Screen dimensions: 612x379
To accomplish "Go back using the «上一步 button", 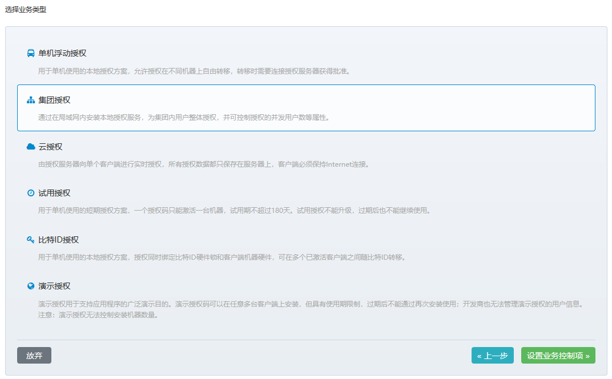I will [492, 355].
